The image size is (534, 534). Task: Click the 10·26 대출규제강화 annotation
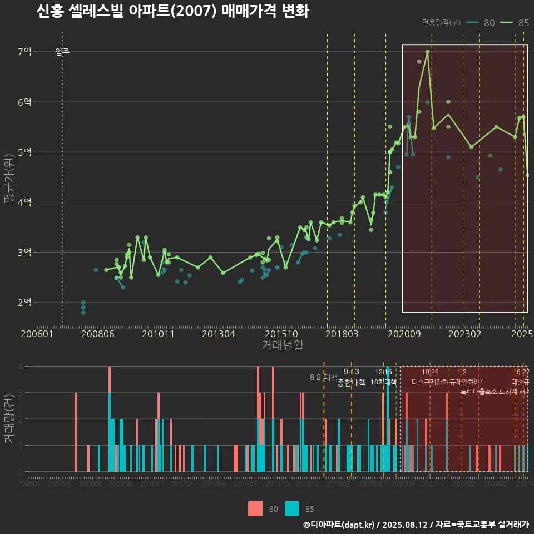(x=430, y=377)
